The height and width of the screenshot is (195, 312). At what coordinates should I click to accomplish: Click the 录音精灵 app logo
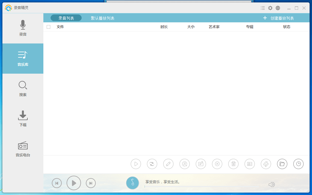[x=8, y=8]
